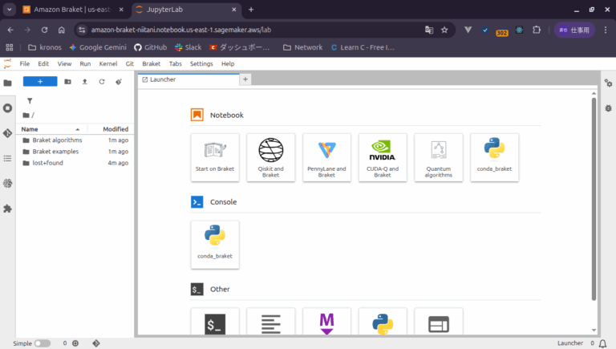Click the Upload Files icon

(x=84, y=81)
